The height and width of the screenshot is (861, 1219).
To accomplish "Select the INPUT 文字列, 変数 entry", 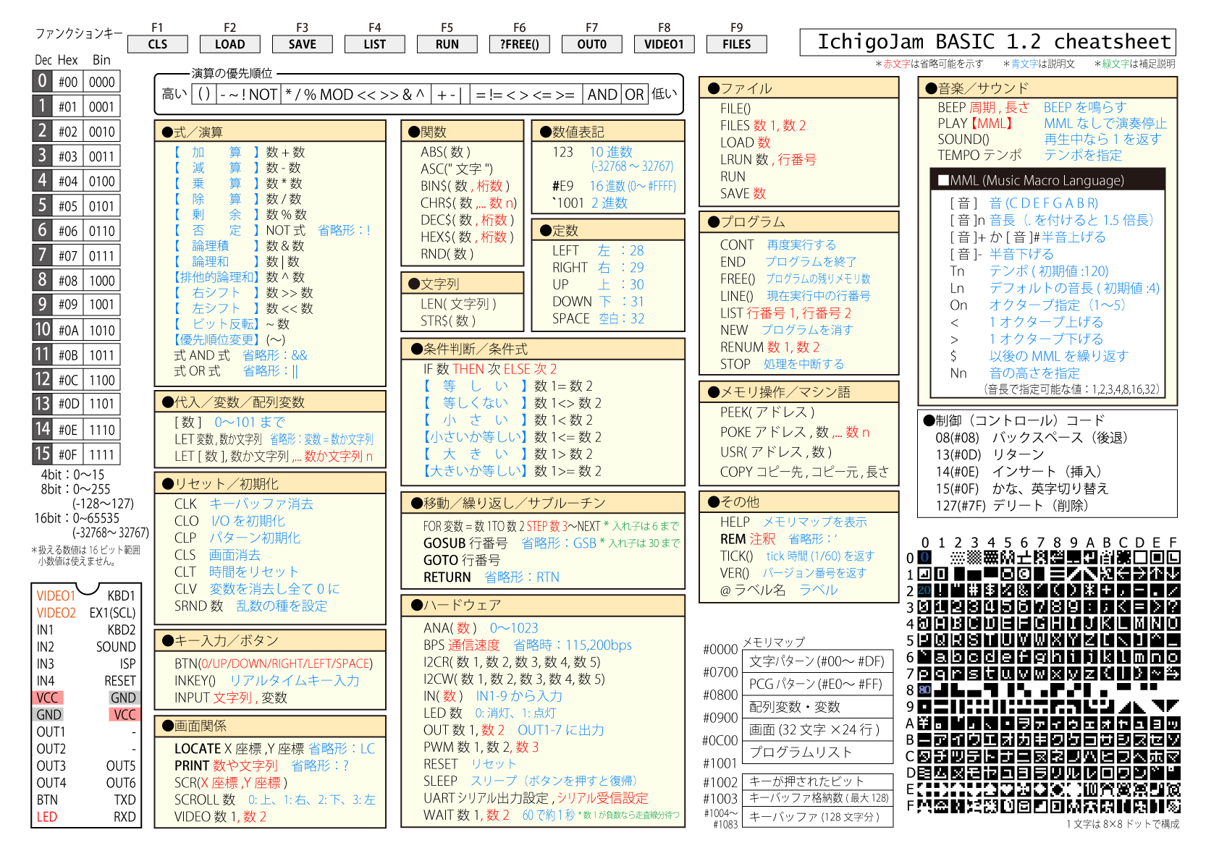I will 231,697.
